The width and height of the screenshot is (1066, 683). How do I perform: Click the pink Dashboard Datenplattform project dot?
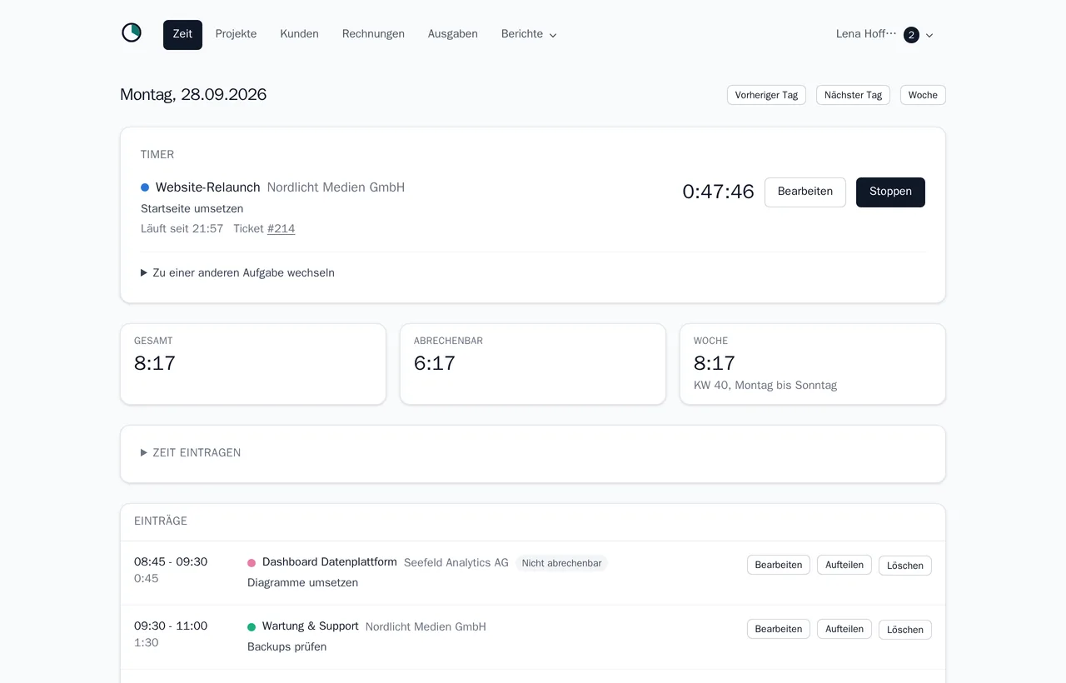pos(252,563)
